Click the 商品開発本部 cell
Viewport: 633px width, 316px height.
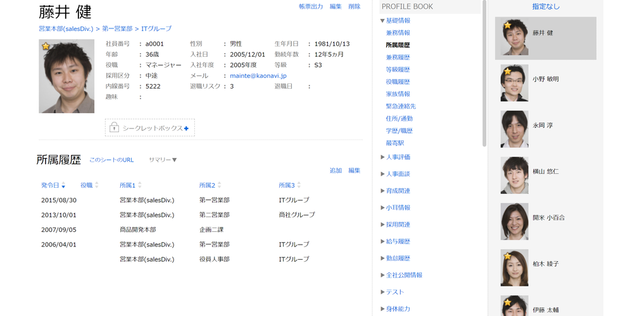point(137,230)
